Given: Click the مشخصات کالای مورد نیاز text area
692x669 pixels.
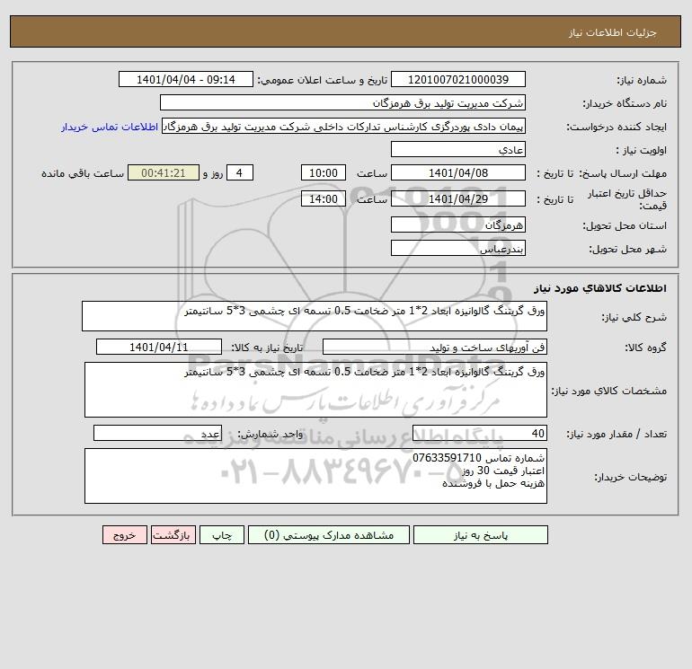Looking at the screenshot, I should click(x=315, y=390).
